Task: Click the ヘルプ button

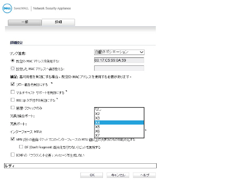Action: coord(144,175)
